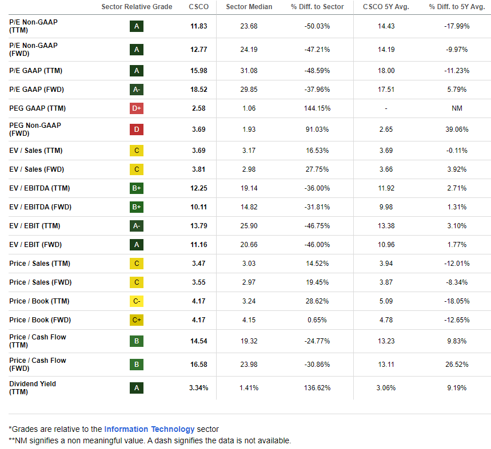
Task: Click the B grade badge for Price / Cash Flow (FWD)
Action: (137, 365)
